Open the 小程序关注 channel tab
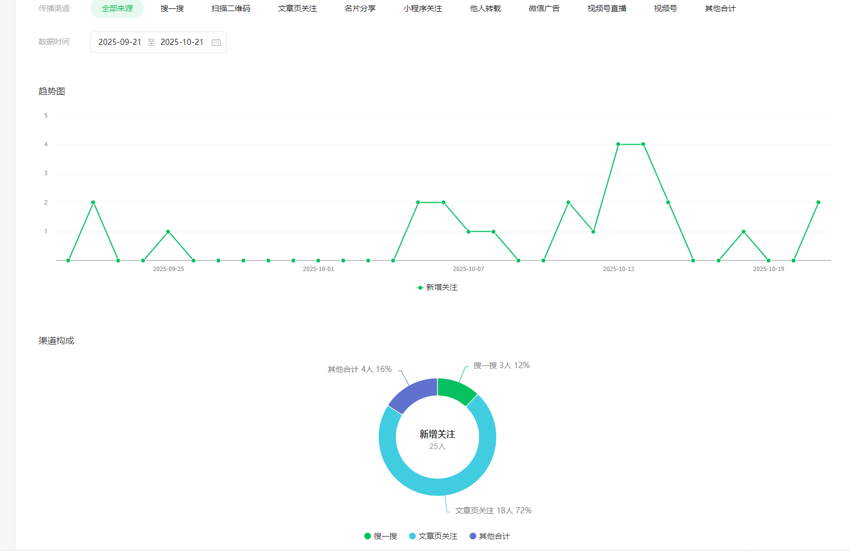Viewport: 850px width, 551px height. tap(423, 9)
